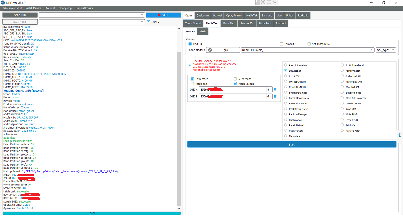The width and height of the screenshot is (403, 216).
Task: Click the 100% progress bar
Action: point(92,213)
